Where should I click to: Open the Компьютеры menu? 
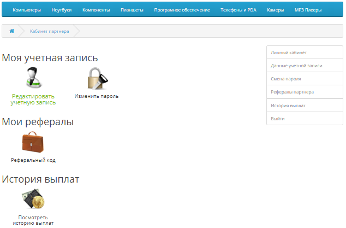point(26,10)
